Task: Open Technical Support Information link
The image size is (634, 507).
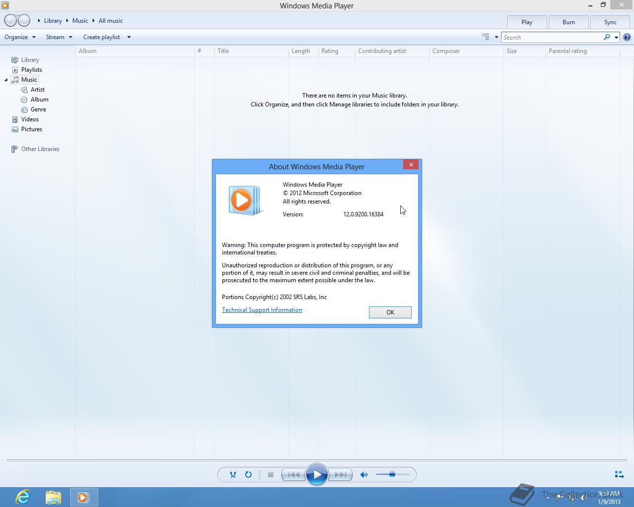Action: (262, 310)
